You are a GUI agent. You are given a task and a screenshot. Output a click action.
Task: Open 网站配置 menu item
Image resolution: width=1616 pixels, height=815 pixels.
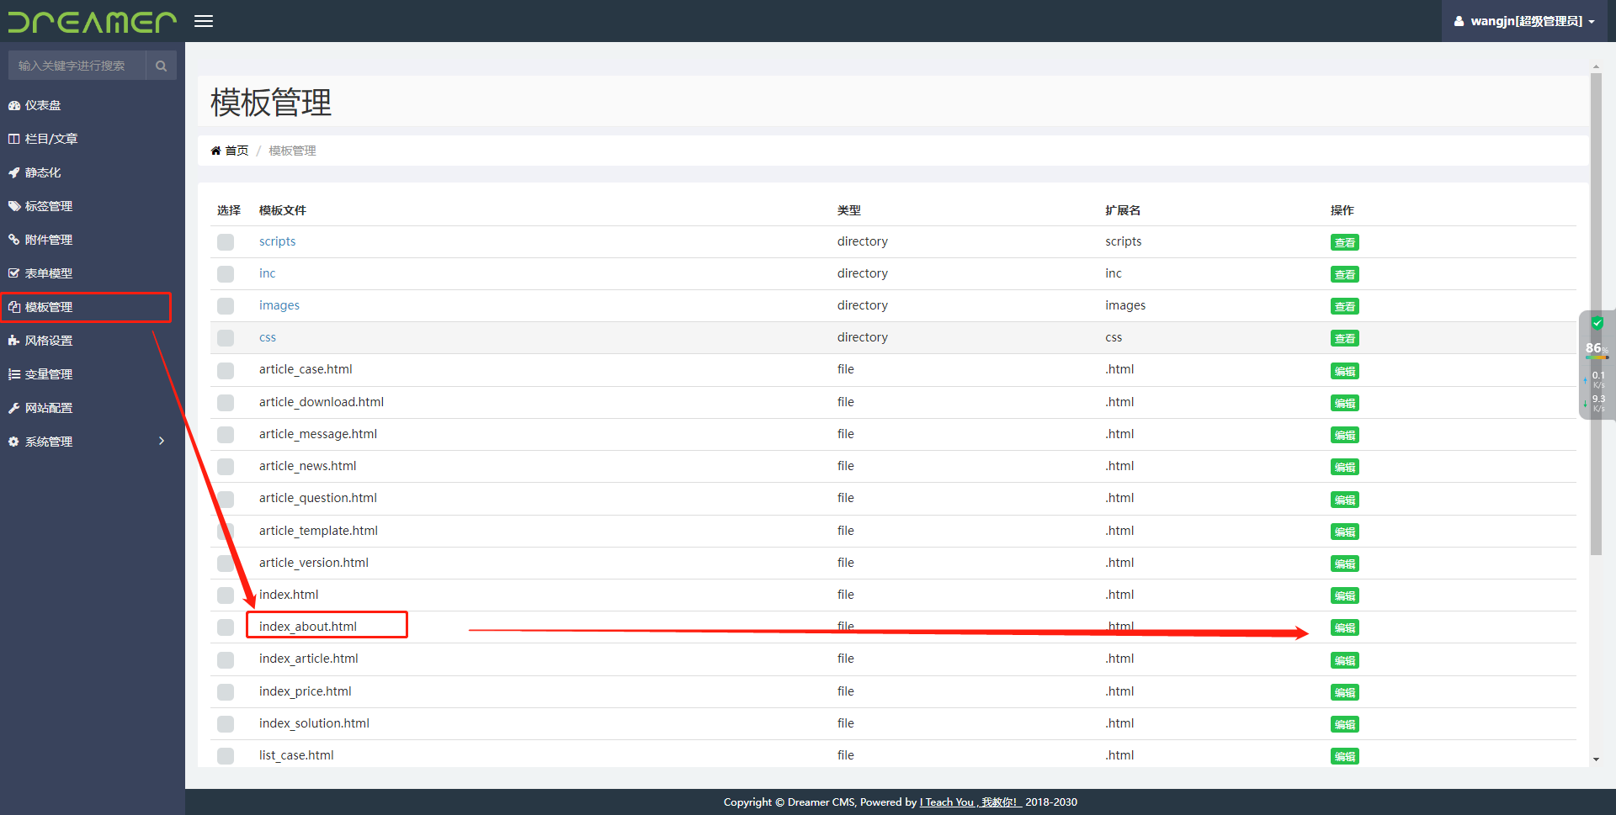93,408
